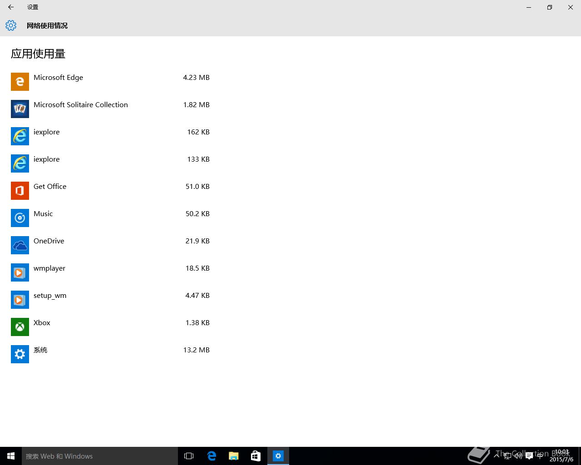Click the Microsoft Solitaire Collection cards icon

pyautogui.click(x=20, y=109)
